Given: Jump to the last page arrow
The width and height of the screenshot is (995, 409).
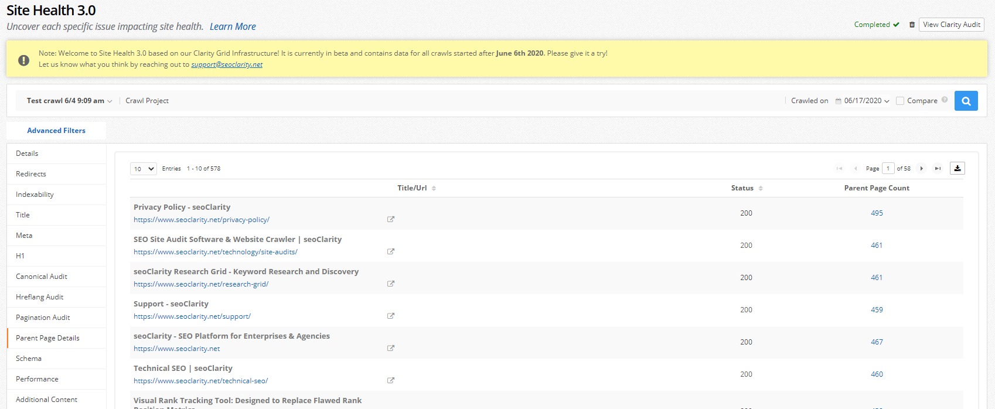Looking at the screenshot, I should [938, 168].
